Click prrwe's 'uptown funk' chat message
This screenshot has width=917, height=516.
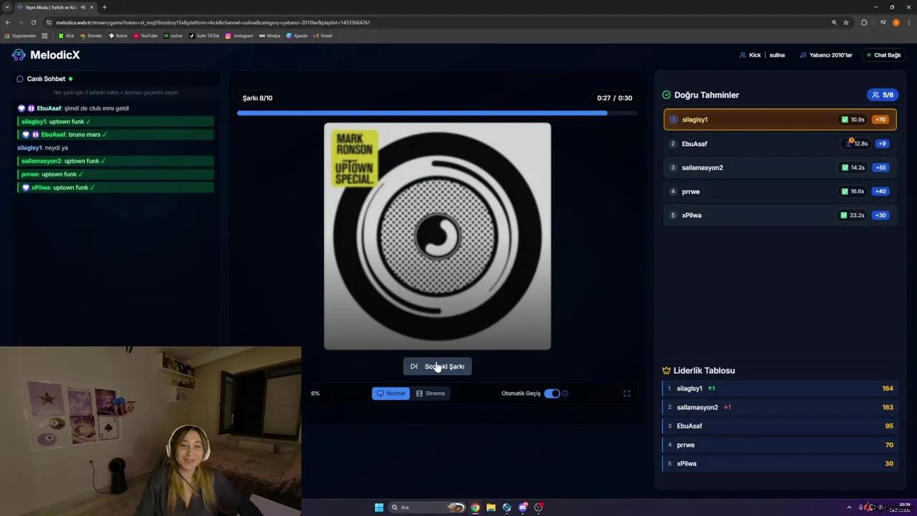coord(116,174)
